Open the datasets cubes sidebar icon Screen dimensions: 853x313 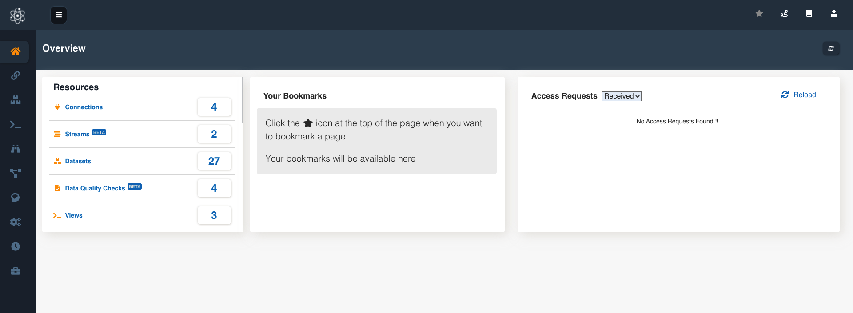16,100
